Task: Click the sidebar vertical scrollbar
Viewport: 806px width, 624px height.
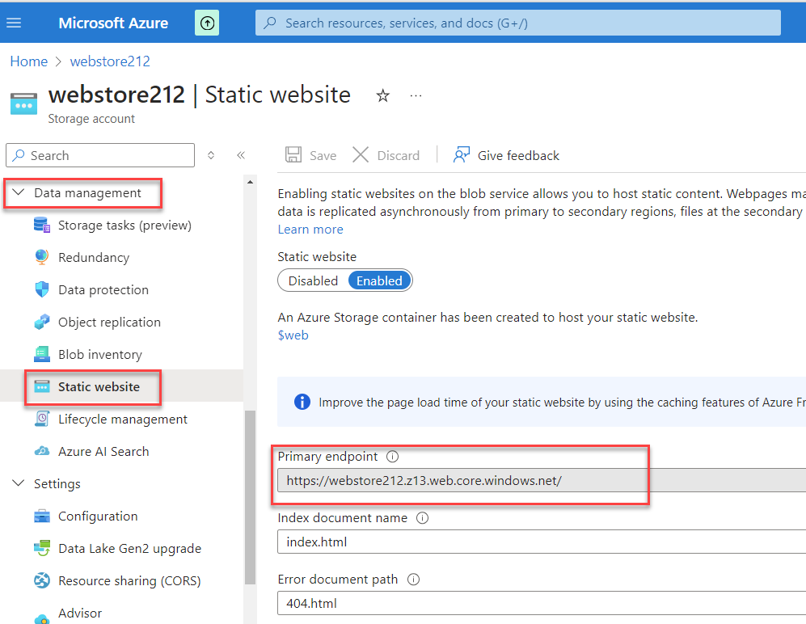Action: 250,485
